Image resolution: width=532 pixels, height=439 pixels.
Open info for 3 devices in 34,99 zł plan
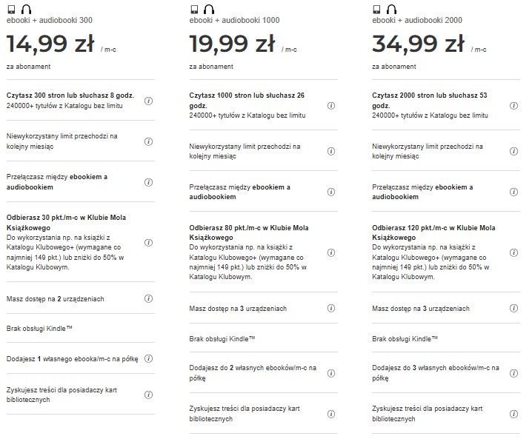click(x=513, y=308)
